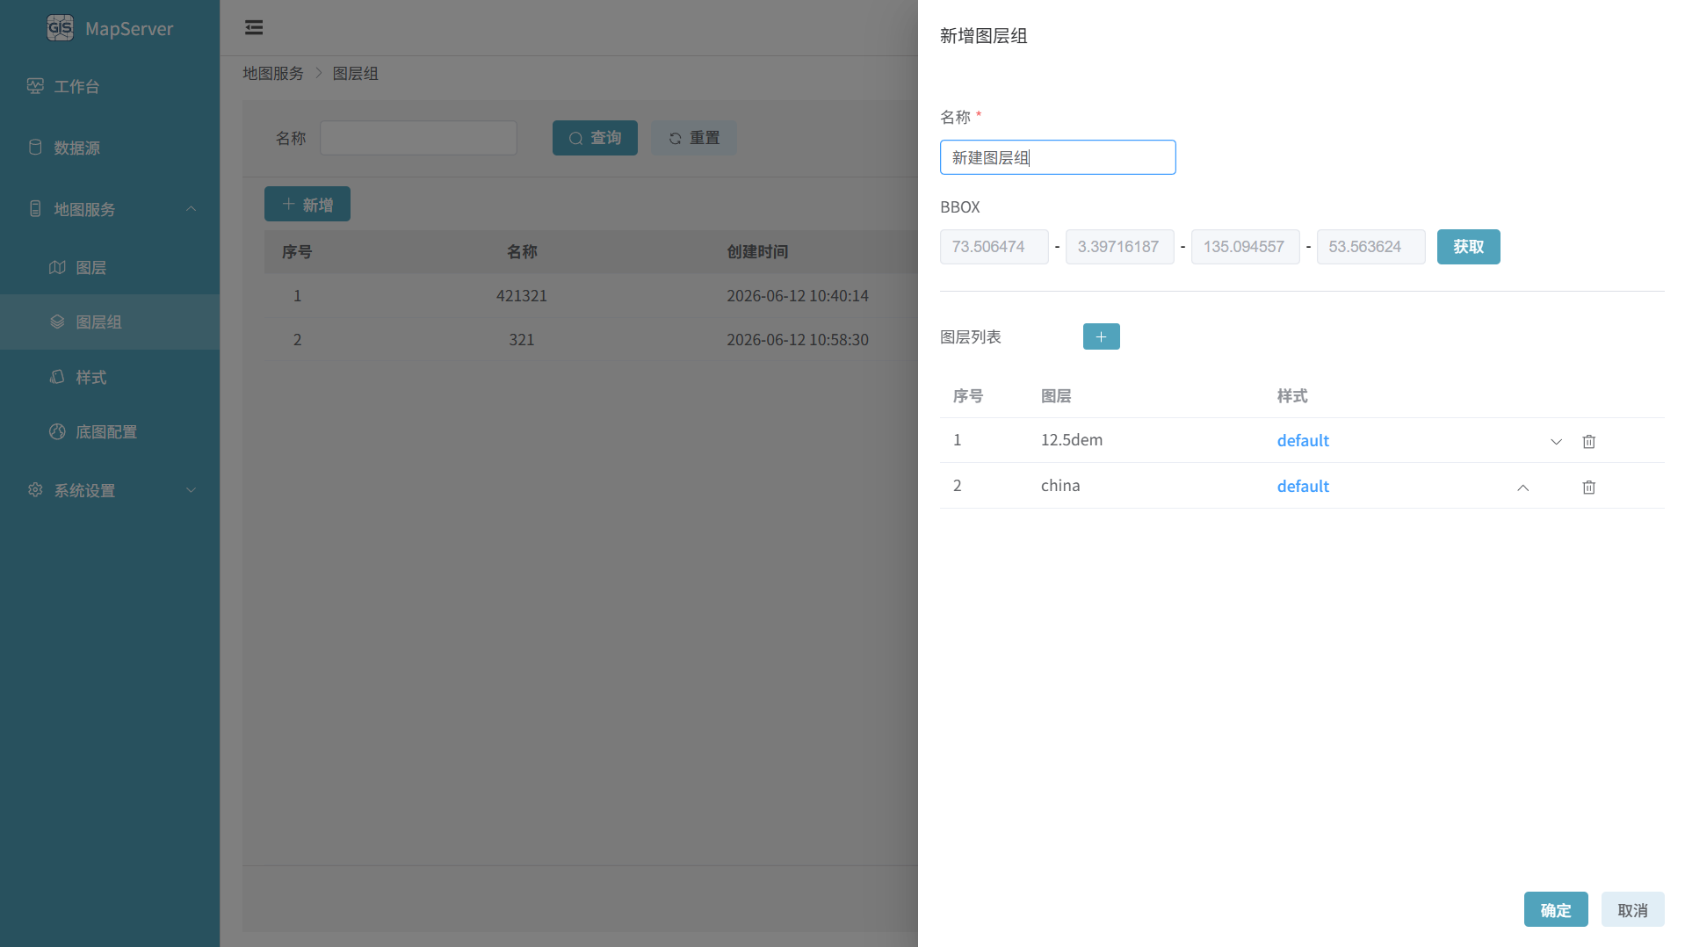The width and height of the screenshot is (1685, 947).
Task: Click the plus button beside 图层列表
Action: tap(1102, 336)
